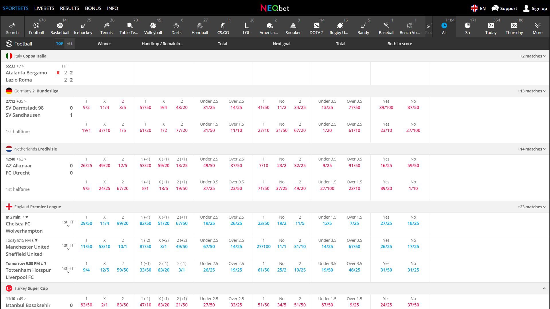Expand 2. Bundesliga +13 matches

pos(531,91)
